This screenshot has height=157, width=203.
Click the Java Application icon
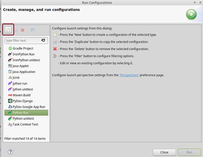[10, 72]
